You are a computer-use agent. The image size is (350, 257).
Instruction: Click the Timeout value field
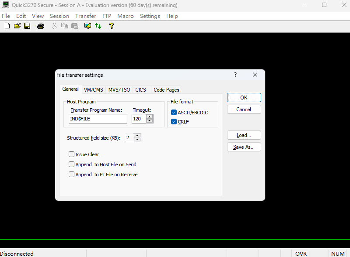[x=139, y=119]
